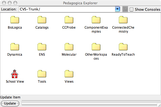This screenshot has height=107, width=161.
Task: Click the Tools label text
Action: tap(42, 82)
